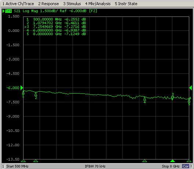Click the [F2] indicator in trace header

[x=93, y=11]
